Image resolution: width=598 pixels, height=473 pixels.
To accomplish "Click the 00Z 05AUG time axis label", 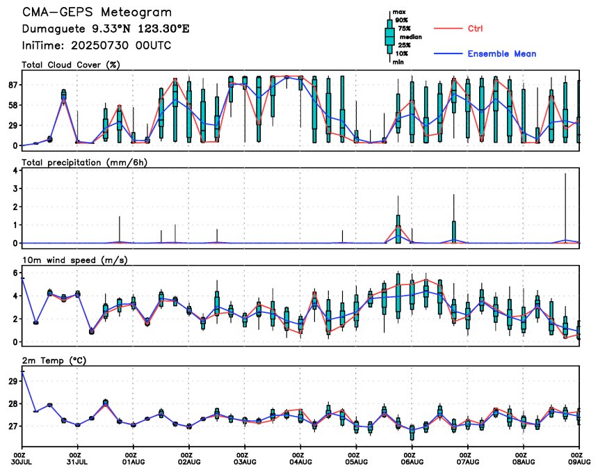I will pos(356,458).
